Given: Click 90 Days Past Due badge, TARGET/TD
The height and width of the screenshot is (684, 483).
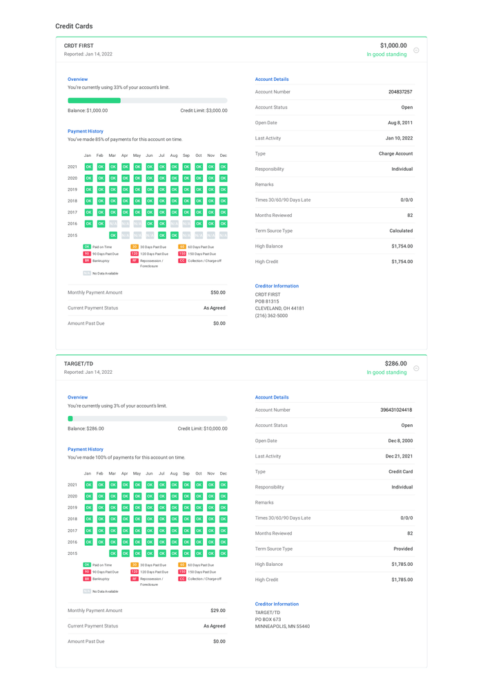Looking at the screenshot, I should click(x=87, y=572).
